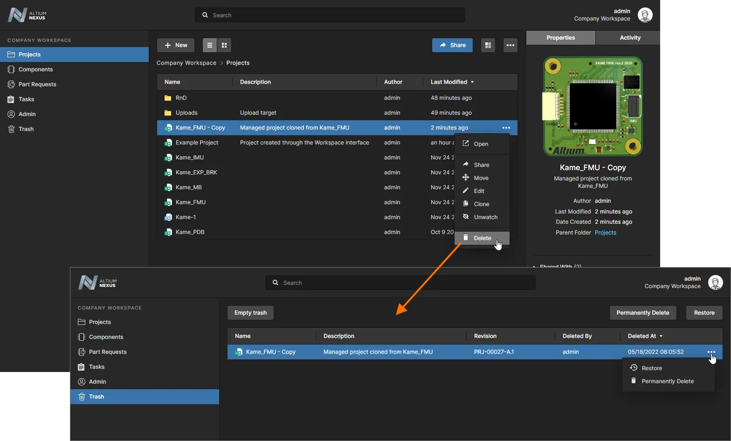The image size is (731, 441).
Task: Select Projects in the top window sidebar
Action: (x=74, y=55)
